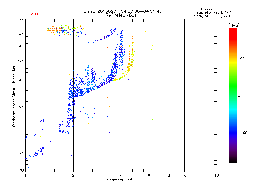Click the isolated cyan point near 135 km
This screenshot has height=191, width=255.
click(x=194, y=132)
